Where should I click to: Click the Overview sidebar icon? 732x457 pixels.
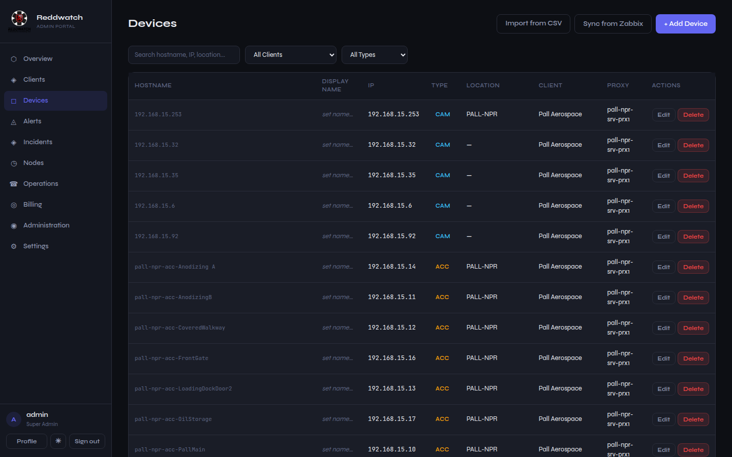14,59
